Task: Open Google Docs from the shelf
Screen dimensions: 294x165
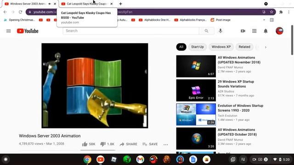Action: 193,159
